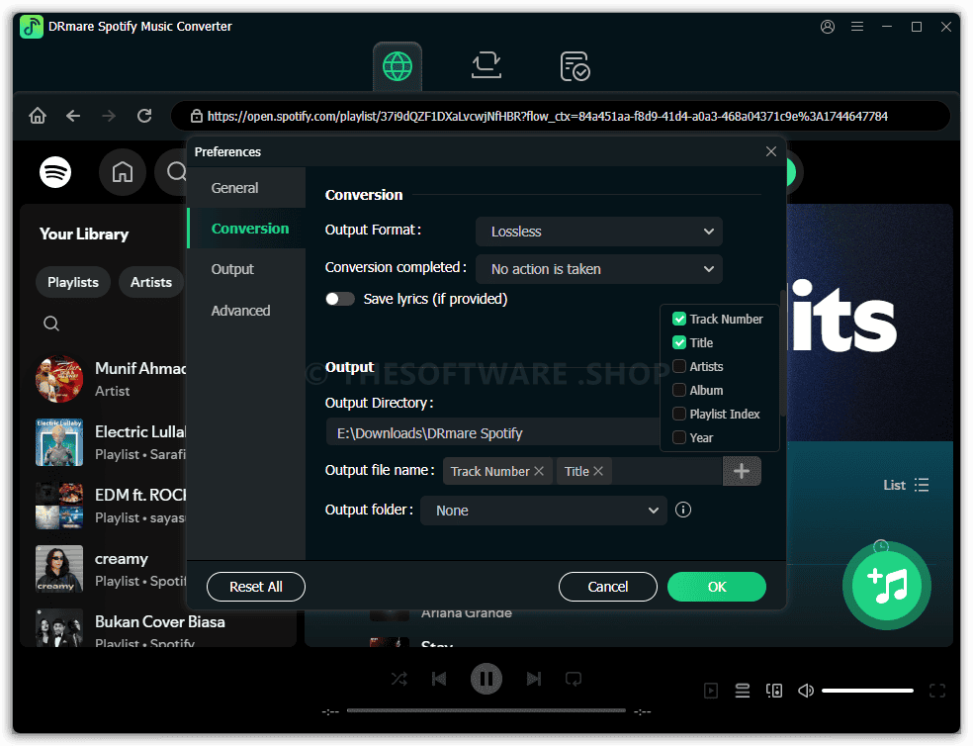
Task: Open Munif Ahmad artist thumbnail
Action: pyautogui.click(x=59, y=379)
